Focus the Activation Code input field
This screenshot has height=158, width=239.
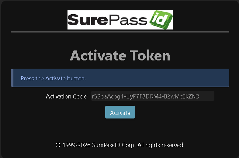pyautogui.click(x=153, y=96)
